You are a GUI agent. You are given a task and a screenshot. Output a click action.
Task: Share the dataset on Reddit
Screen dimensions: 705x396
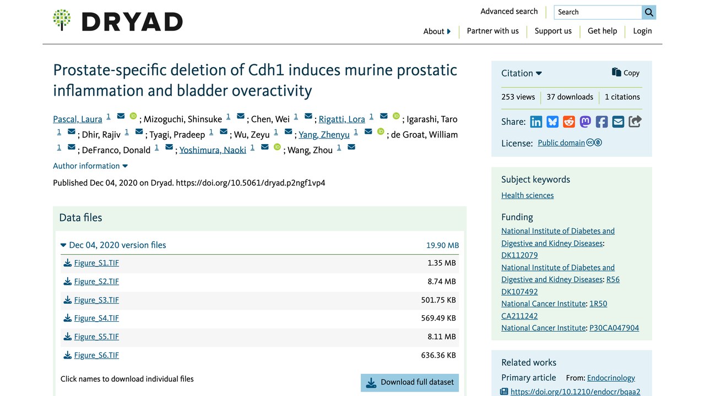[x=569, y=122]
